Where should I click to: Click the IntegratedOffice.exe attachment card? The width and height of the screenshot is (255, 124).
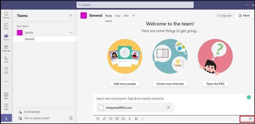(x=135, y=107)
